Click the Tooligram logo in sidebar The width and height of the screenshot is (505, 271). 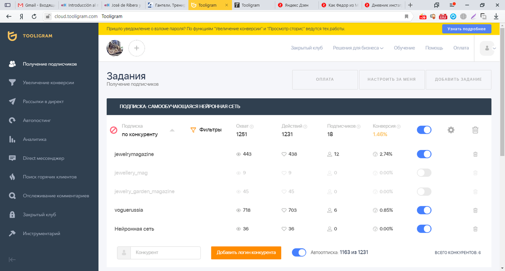pos(30,36)
